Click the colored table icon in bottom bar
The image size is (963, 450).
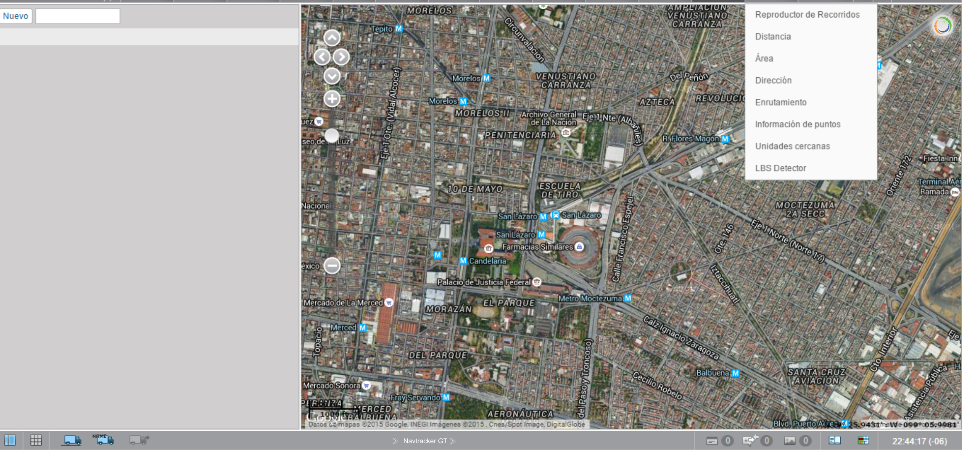coord(863,440)
